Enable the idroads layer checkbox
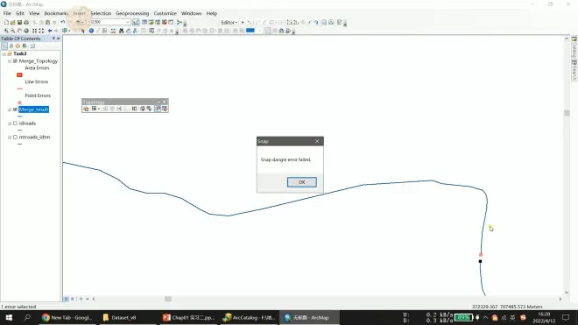Screen dimensions: 578x325 point(15,124)
